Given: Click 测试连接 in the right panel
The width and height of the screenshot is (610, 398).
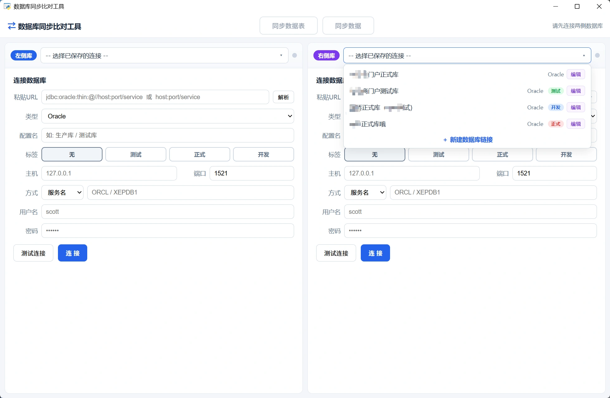Looking at the screenshot, I should (336, 253).
